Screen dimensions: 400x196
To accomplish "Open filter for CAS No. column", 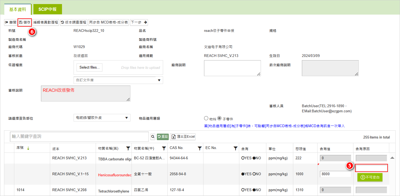I will tap(199, 148).
